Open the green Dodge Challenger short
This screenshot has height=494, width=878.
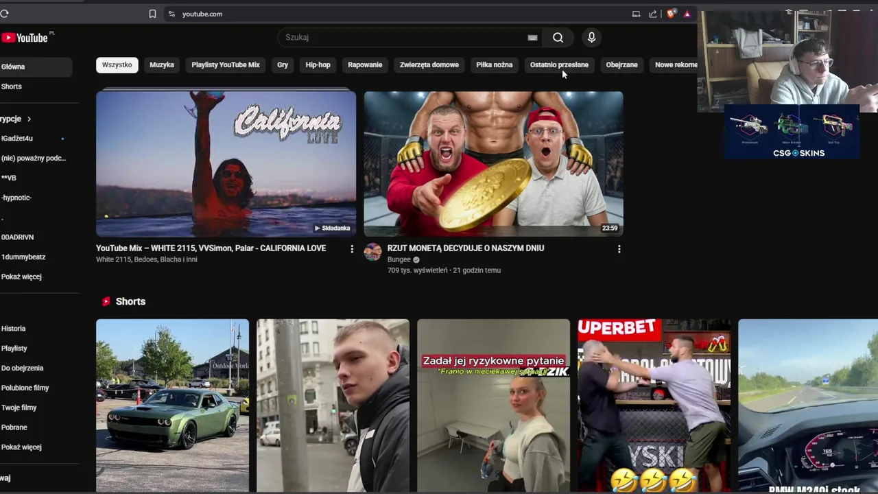coord(172,405)
